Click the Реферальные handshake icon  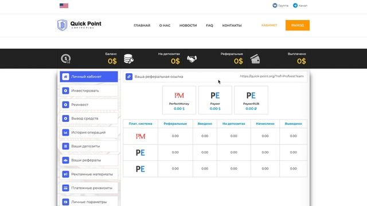[x=192, y=59]
